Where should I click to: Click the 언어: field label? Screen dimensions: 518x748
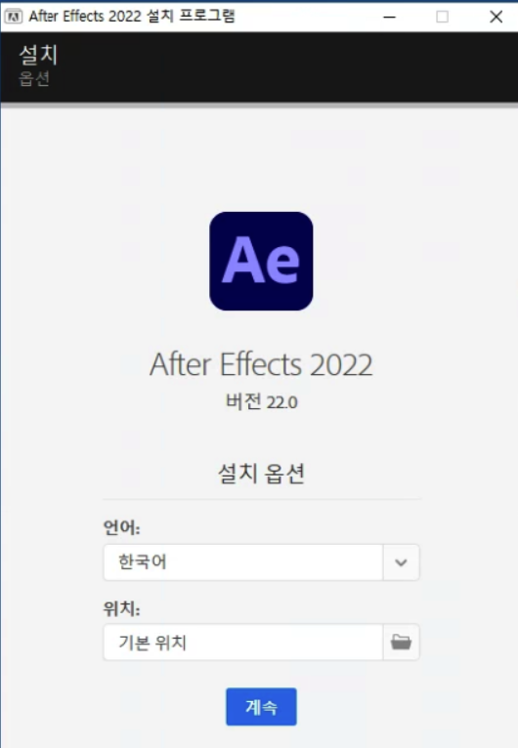[122, 527]
